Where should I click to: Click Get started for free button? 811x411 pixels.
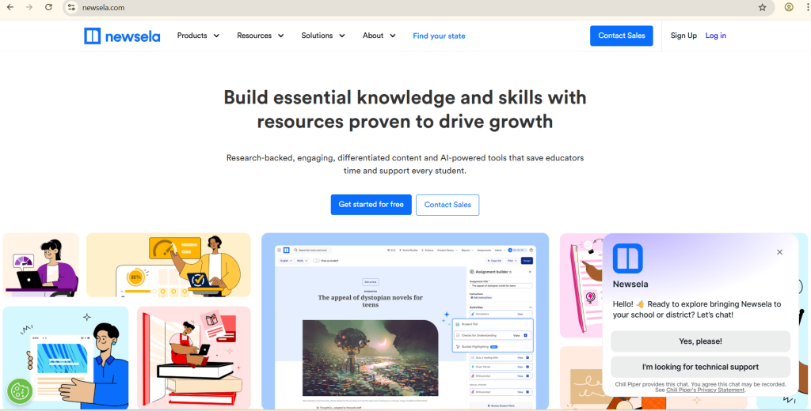pos(371,205)
